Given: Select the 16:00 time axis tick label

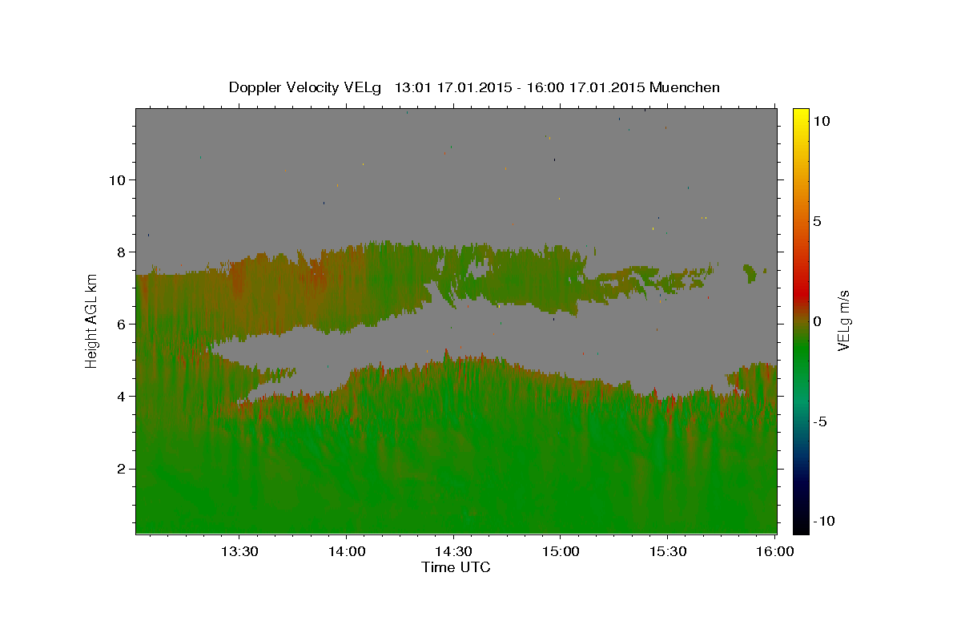Looking at the screenshot, I should click(x=774, y=551).
